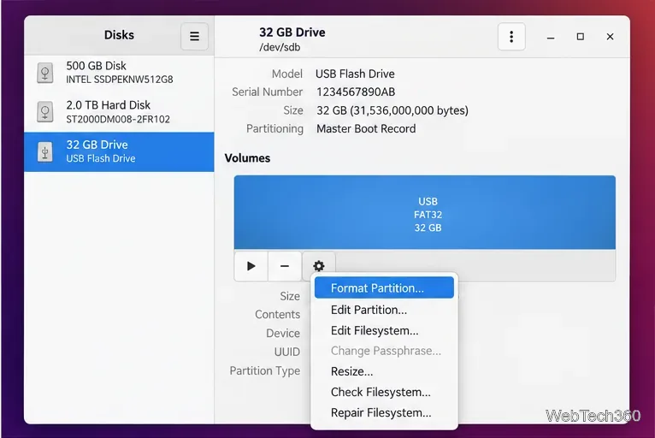Viewport: 655px width, 438px height.
Task: Click the delete partition minus button
Action: (285, 266)
